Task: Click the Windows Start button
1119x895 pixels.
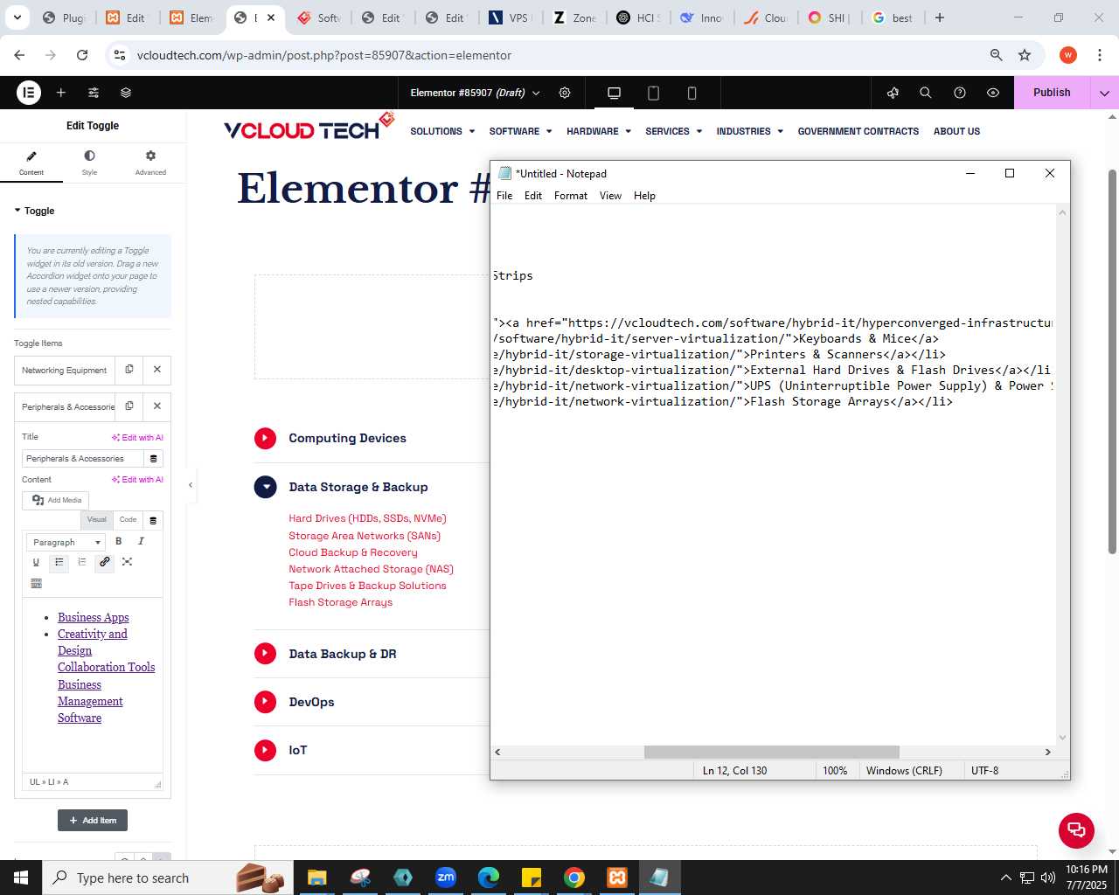Action: [x=21, y=878]
